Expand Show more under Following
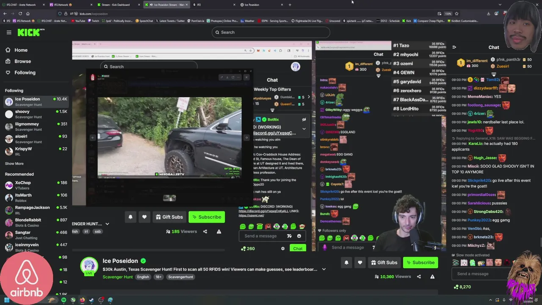Viewport: 542px width, 305px height. click(x=14, y=164)
